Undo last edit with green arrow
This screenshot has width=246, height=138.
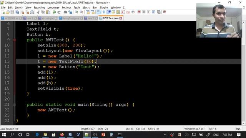click(54, 12)
